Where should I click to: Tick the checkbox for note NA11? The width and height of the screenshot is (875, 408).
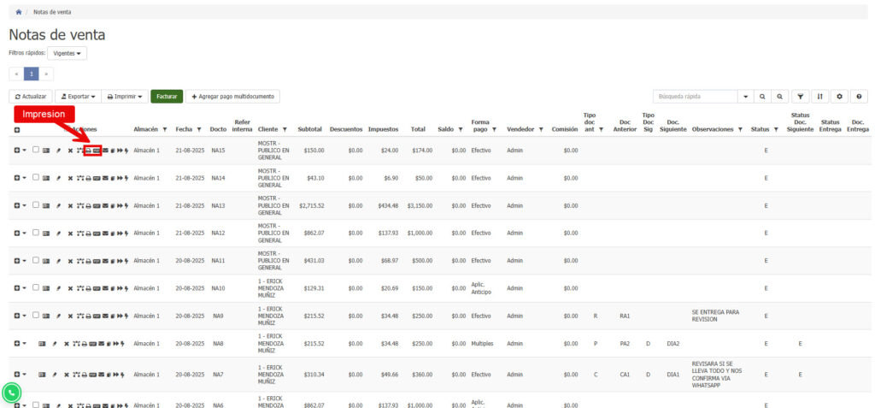(36, 260)
